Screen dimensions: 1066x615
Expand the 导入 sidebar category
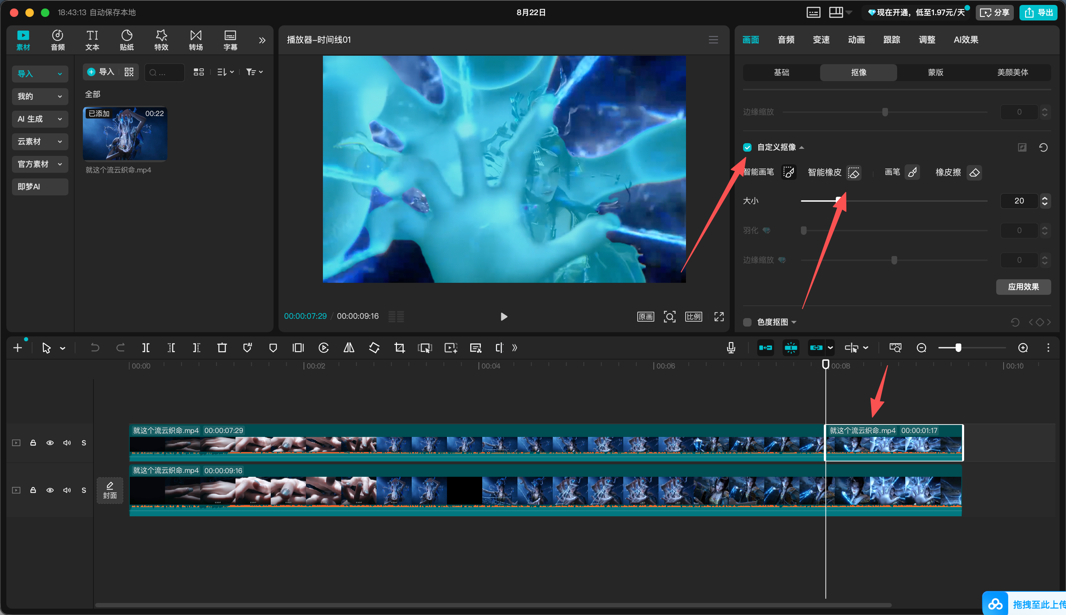40,74
